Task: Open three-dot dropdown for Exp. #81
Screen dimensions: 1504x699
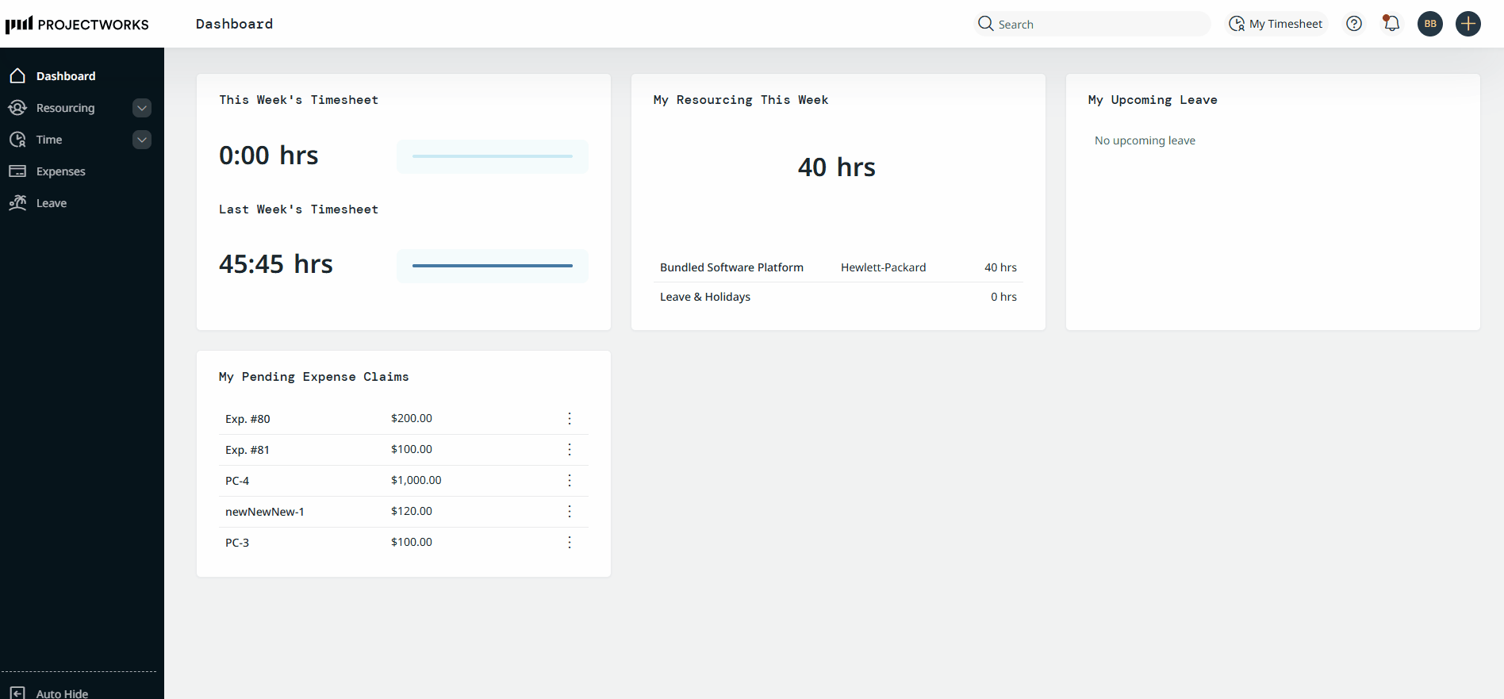Action: [570, 450]
